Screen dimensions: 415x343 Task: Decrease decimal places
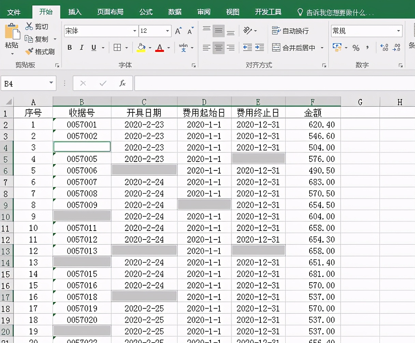pos(397,47)
